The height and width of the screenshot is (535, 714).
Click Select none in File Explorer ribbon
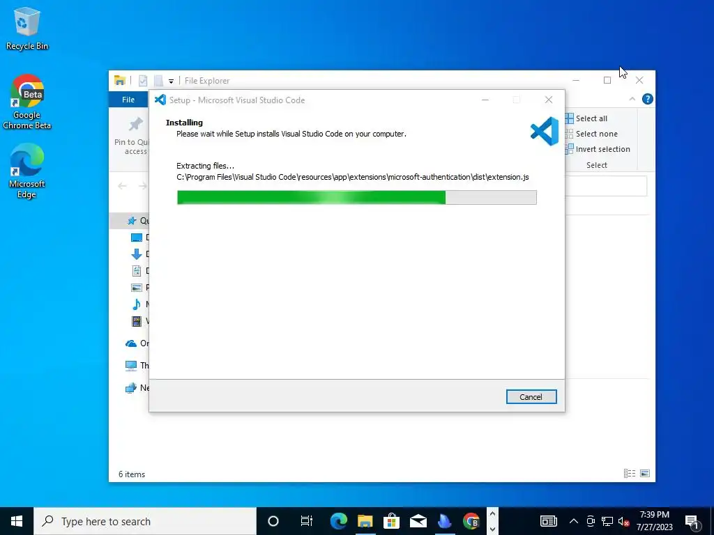591,134
